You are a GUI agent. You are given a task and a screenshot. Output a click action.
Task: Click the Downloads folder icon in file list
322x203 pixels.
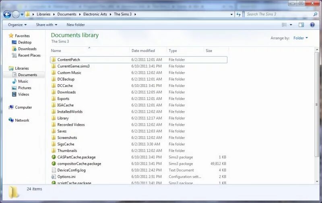(x=54, y=92)
